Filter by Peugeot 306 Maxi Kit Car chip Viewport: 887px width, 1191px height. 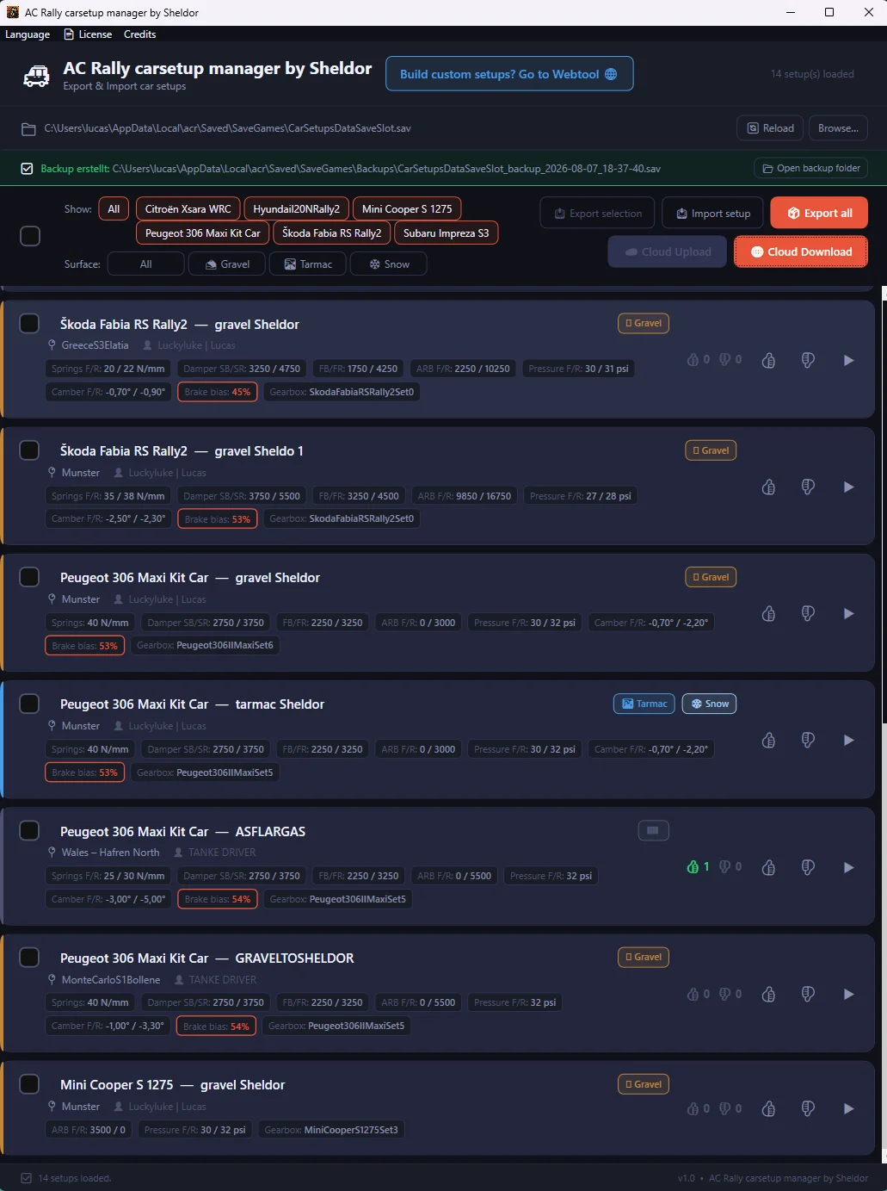click(202, 233)
